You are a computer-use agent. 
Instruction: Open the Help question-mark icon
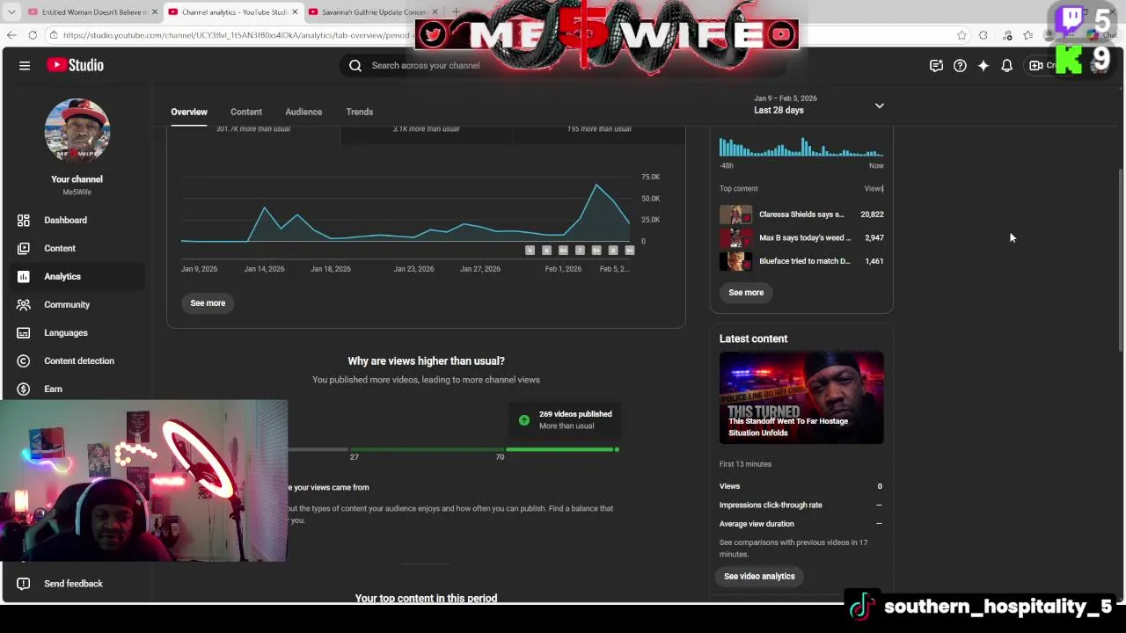click(960, 65)
